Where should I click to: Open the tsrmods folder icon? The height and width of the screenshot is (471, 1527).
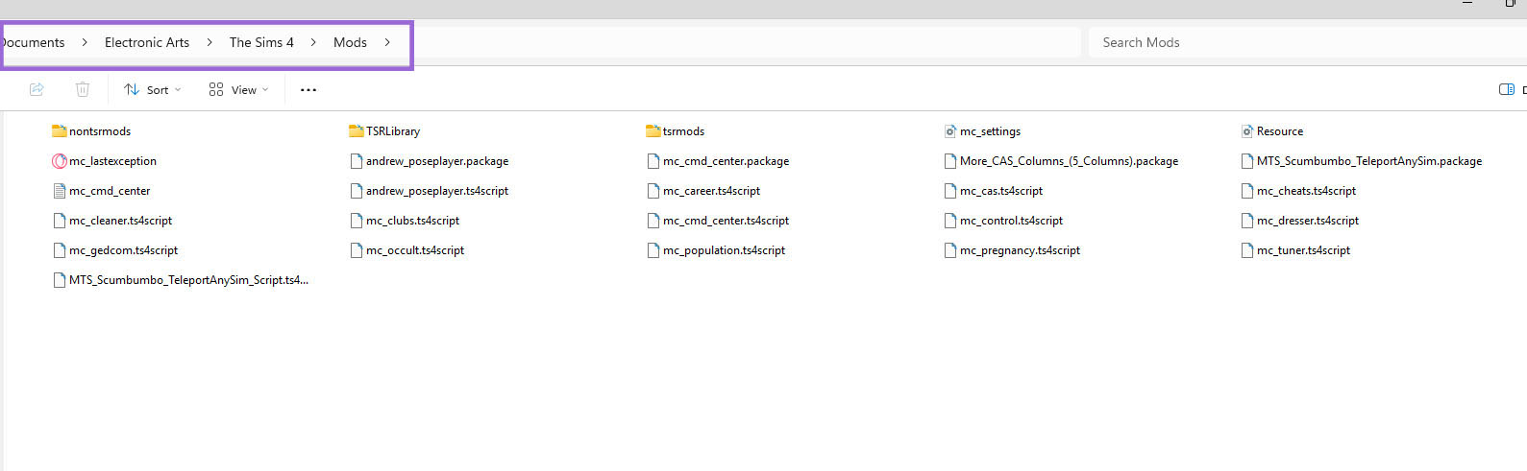point(653,131)
